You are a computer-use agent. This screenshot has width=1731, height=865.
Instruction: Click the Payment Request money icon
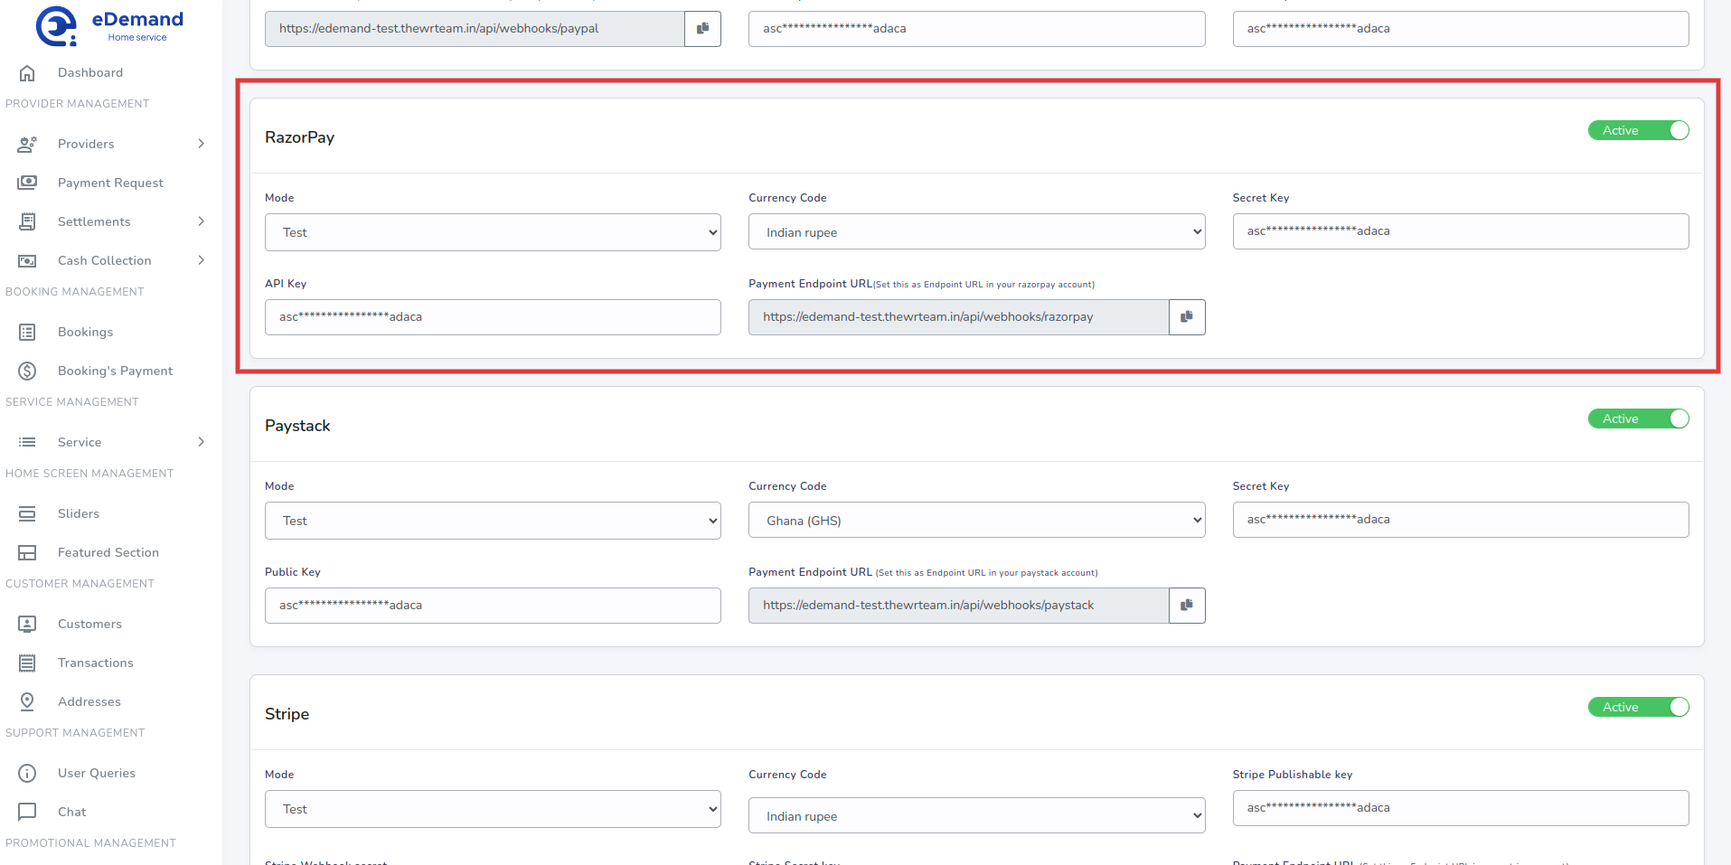pyautogui.click(x=27, y=183)
